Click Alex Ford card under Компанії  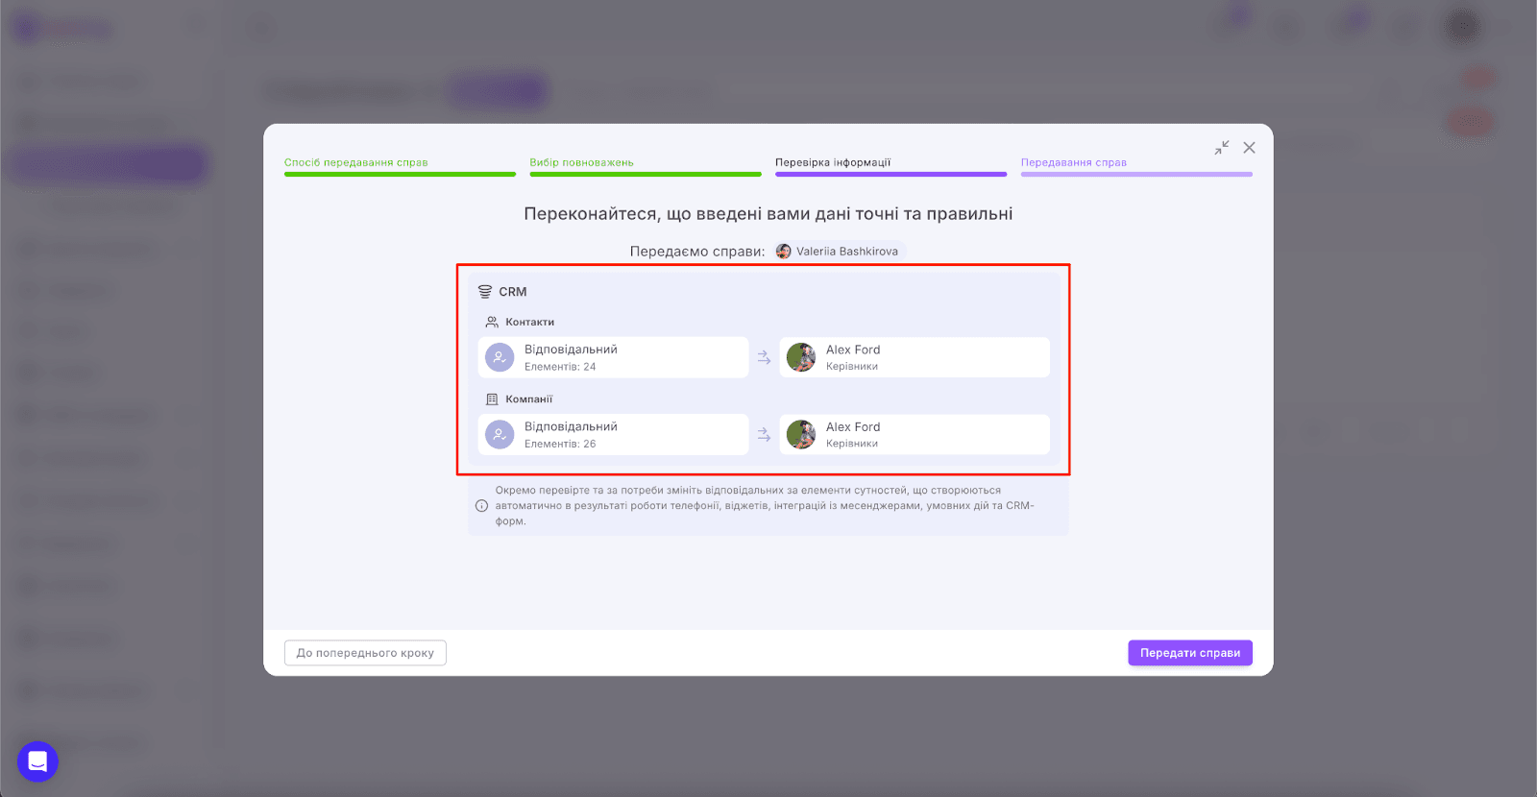(x=915, y=434)
